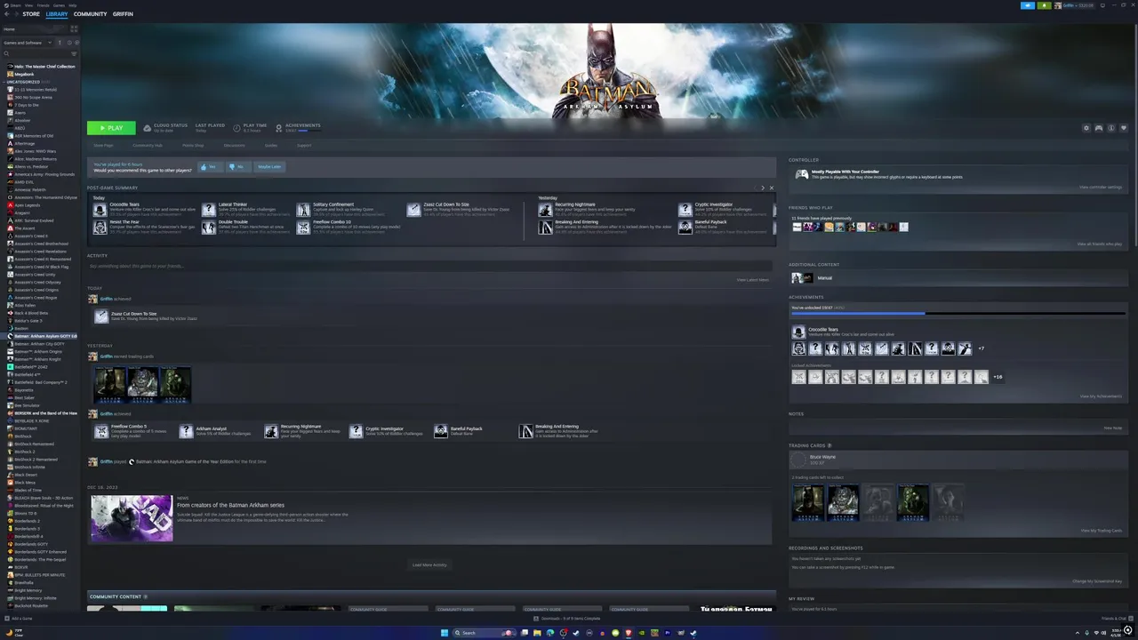Open advanced filter options icon
1138x640 pixels.
click(74, 53)
